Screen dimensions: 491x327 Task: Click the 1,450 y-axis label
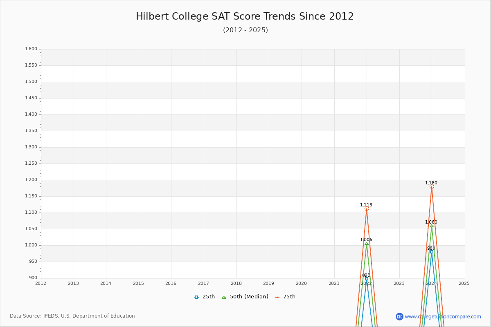[31, 98]
